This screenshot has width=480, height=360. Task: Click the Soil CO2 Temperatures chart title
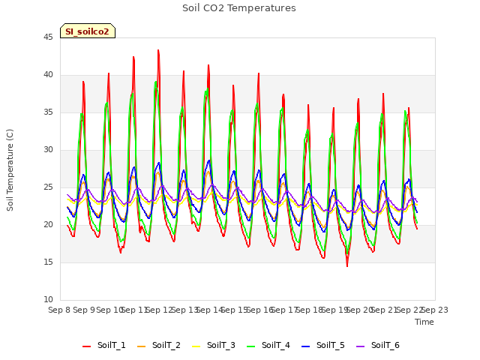click(239, 8)
